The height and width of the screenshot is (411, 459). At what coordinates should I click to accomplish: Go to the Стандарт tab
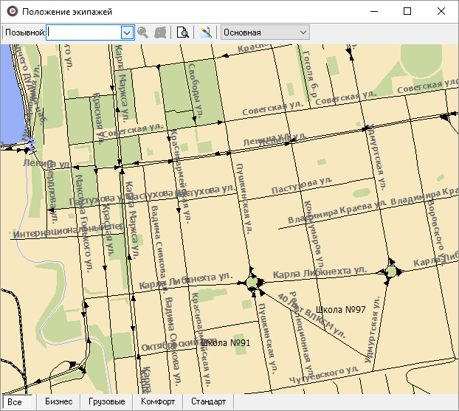[209, 402]
